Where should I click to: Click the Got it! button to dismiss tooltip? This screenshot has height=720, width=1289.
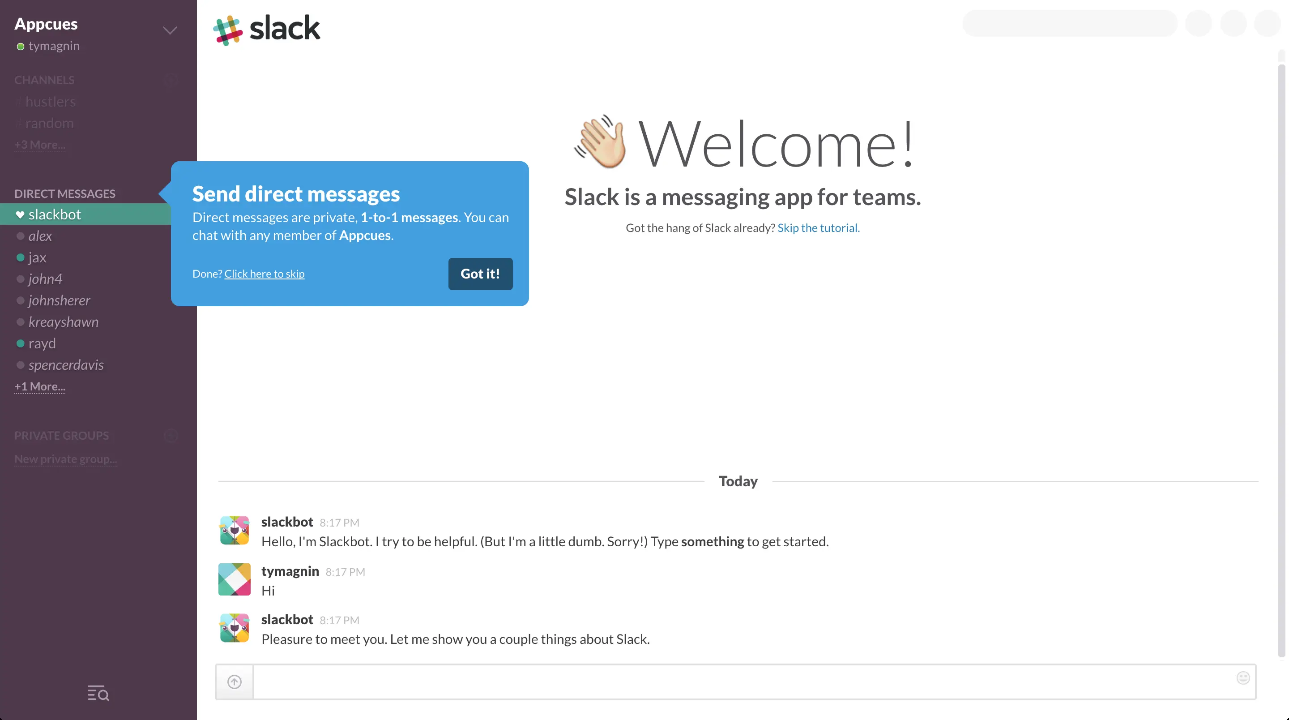click(480, 274)
